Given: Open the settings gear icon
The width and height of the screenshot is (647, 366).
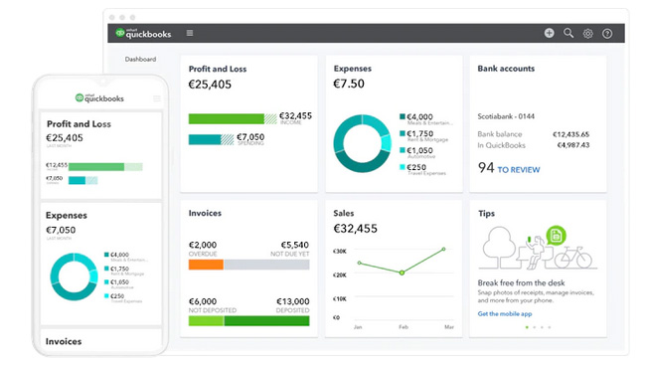Looking at the screenshot, I should pyautogui.click(x=587, y=34).
